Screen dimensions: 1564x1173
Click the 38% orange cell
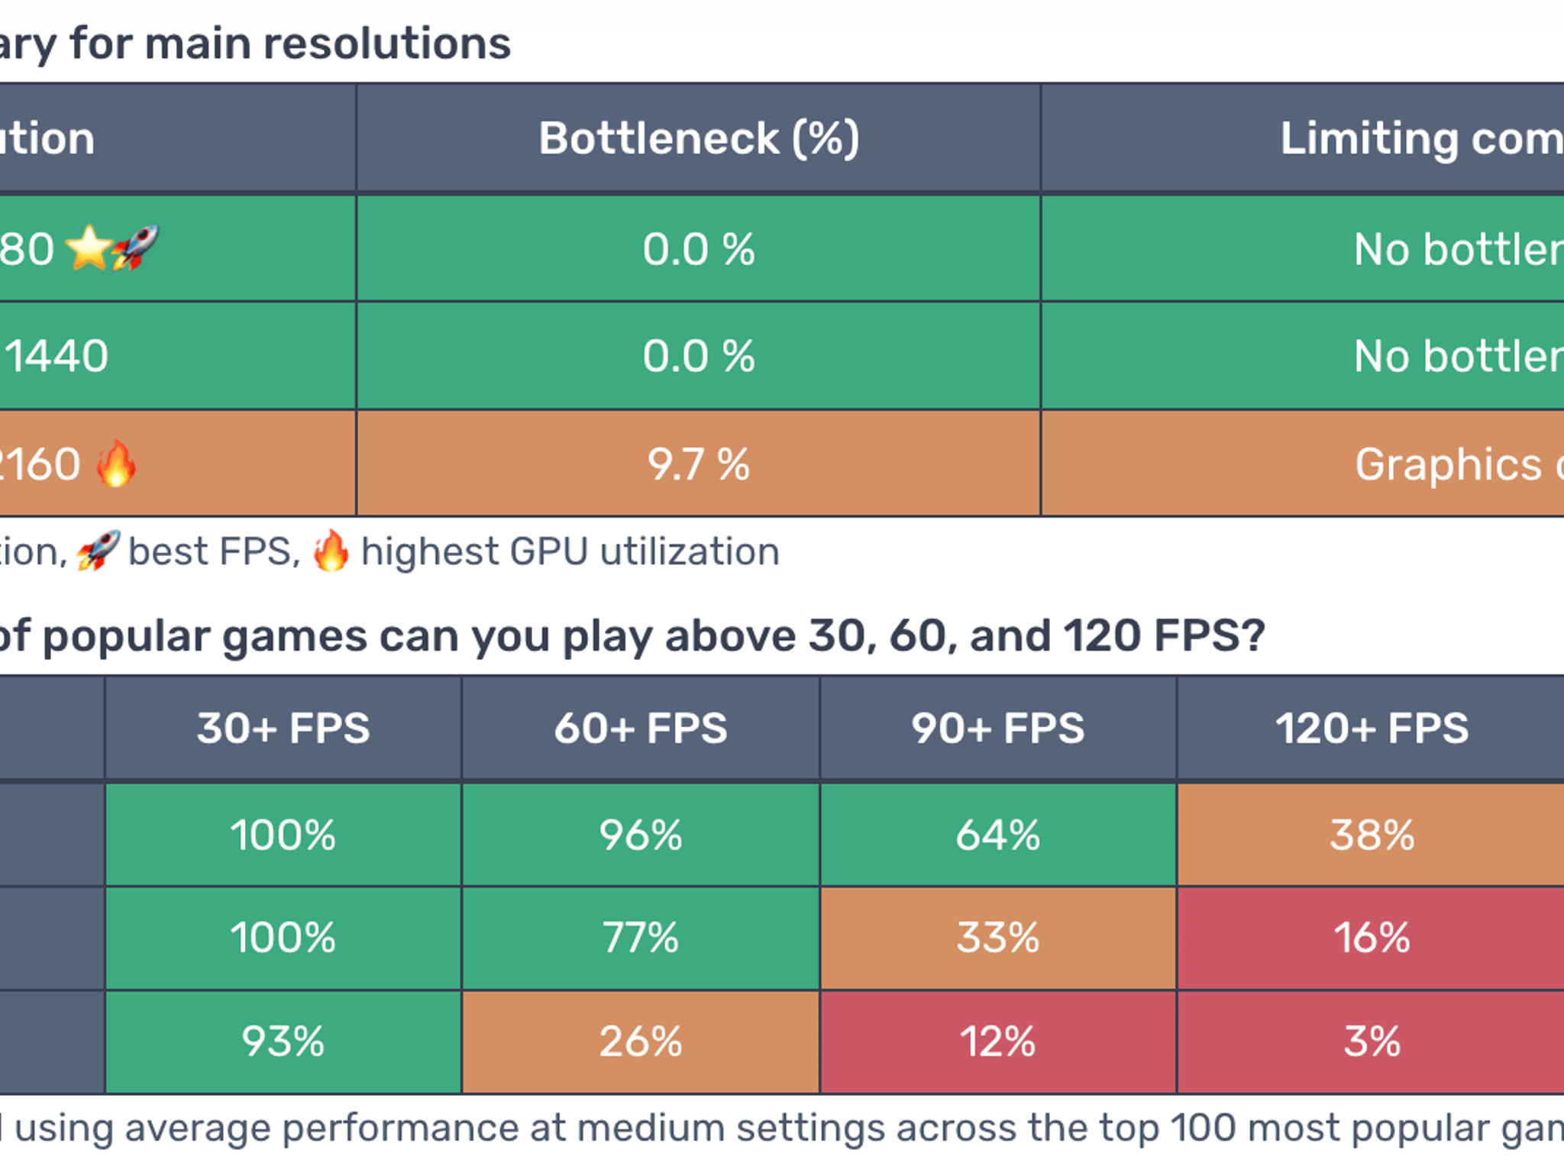tap(1372, 835)
